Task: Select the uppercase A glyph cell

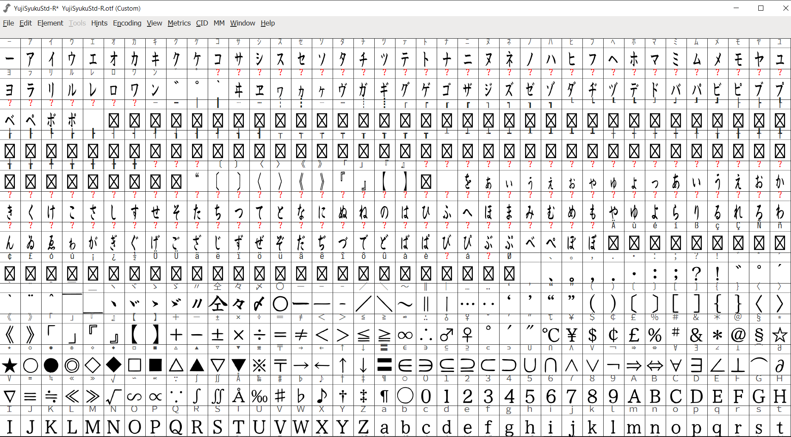Action: 634,396
